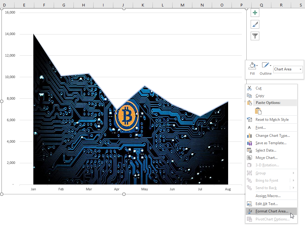Viewport: 305px width, 226px height.
Task: Click the 8,000 vertical axis label
Action: [x=11, y=98]
